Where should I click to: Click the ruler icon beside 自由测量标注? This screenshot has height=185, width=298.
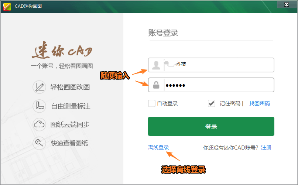(40, 106)
